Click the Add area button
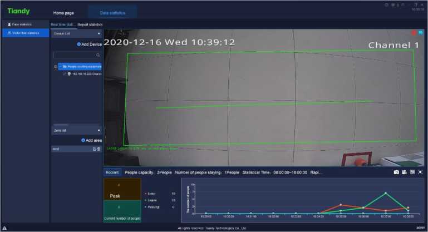Viewport: 428px width, 232px height. pos(91,140)
